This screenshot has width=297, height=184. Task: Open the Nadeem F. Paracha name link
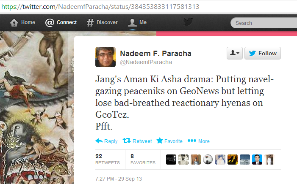click(x=155, y=54)
